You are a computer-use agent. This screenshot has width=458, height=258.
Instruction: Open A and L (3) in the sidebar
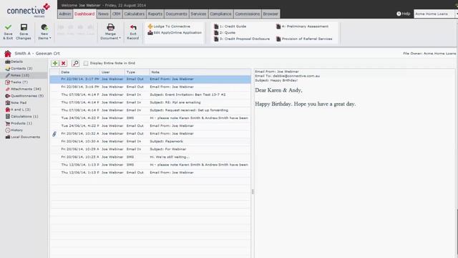click(x=18, y=110)
